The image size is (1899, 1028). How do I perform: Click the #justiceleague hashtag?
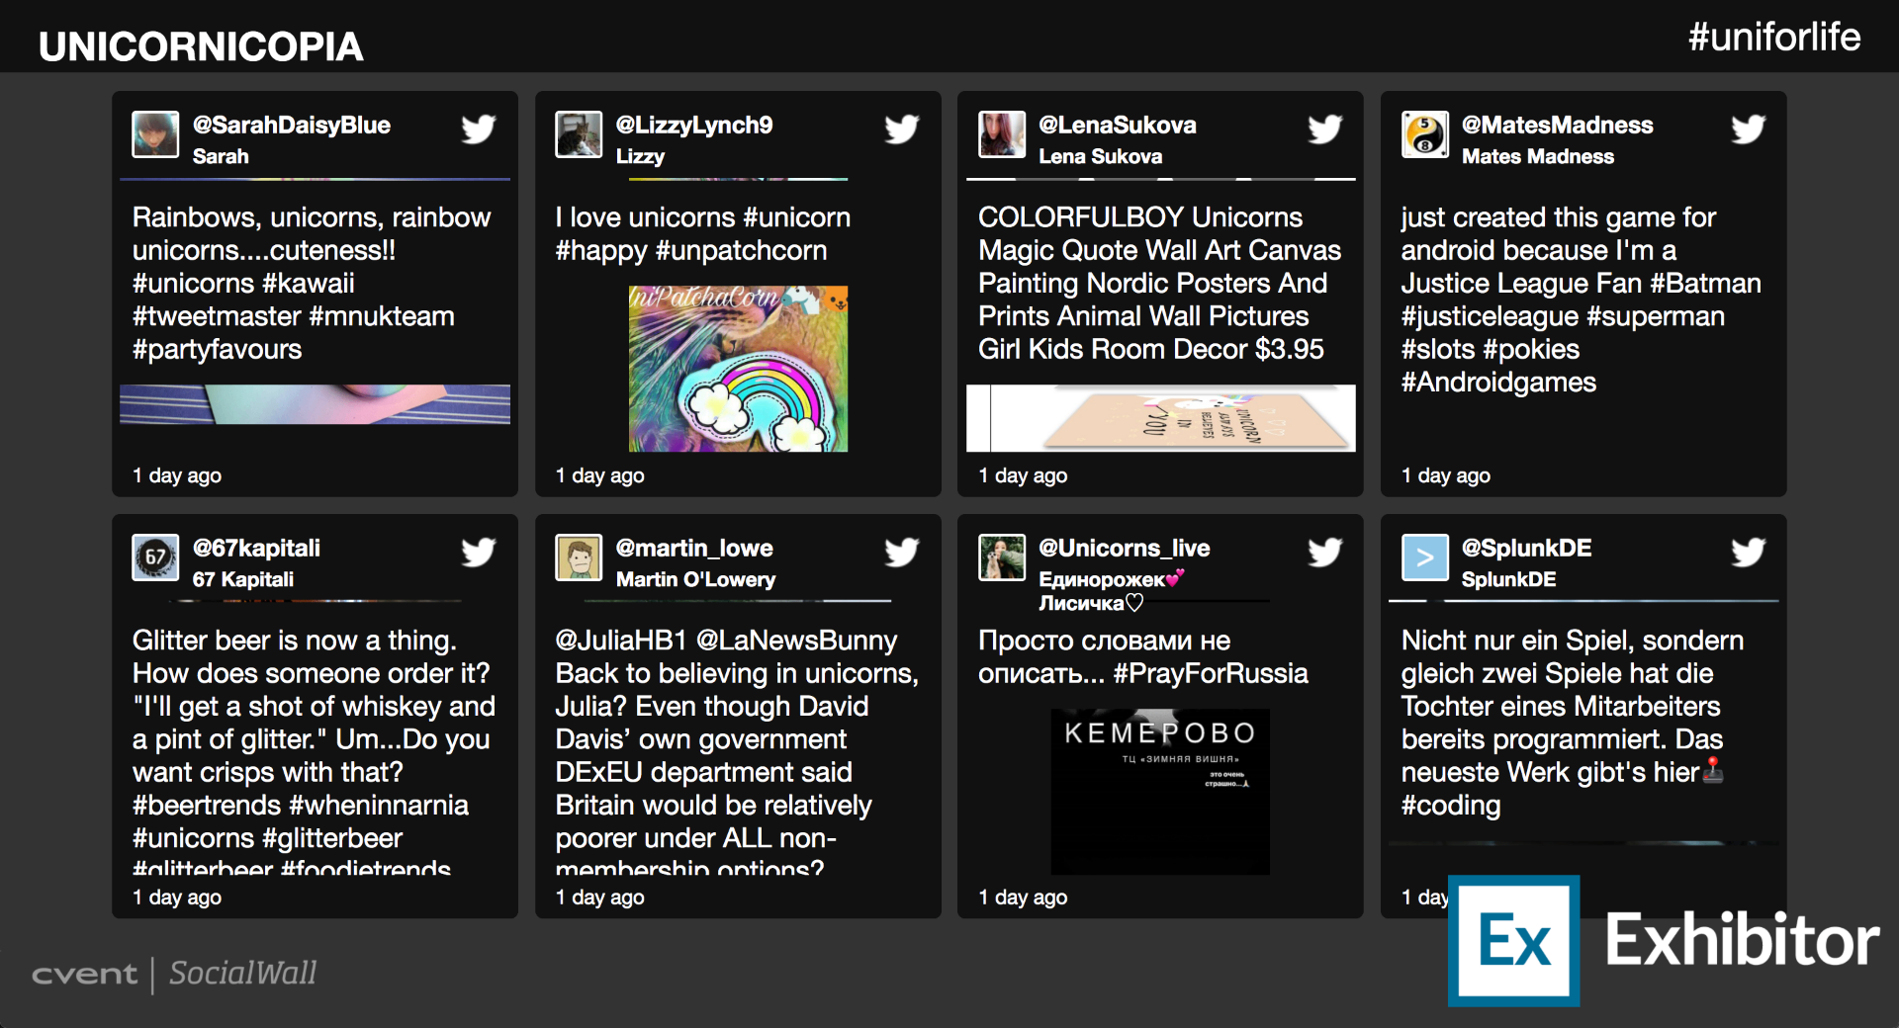[1490, 316]
